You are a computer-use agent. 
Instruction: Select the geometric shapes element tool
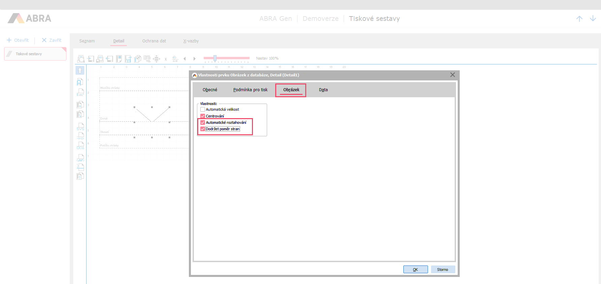point(80,145)
